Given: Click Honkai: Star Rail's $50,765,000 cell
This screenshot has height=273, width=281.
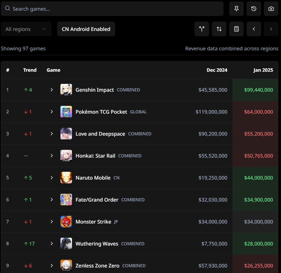Looking at the screenshot, I should (x=255, y=156).
